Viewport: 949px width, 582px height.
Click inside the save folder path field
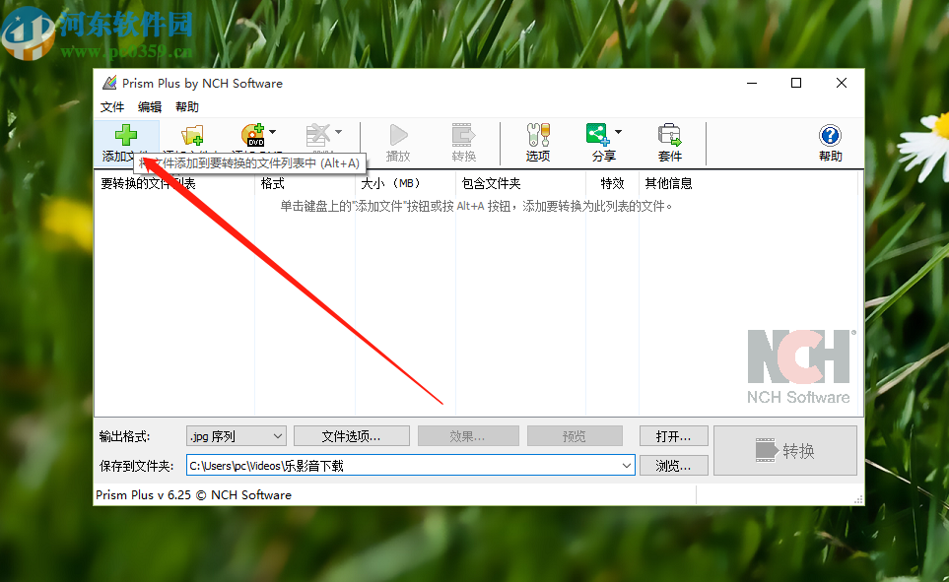(x=394, y=465)
